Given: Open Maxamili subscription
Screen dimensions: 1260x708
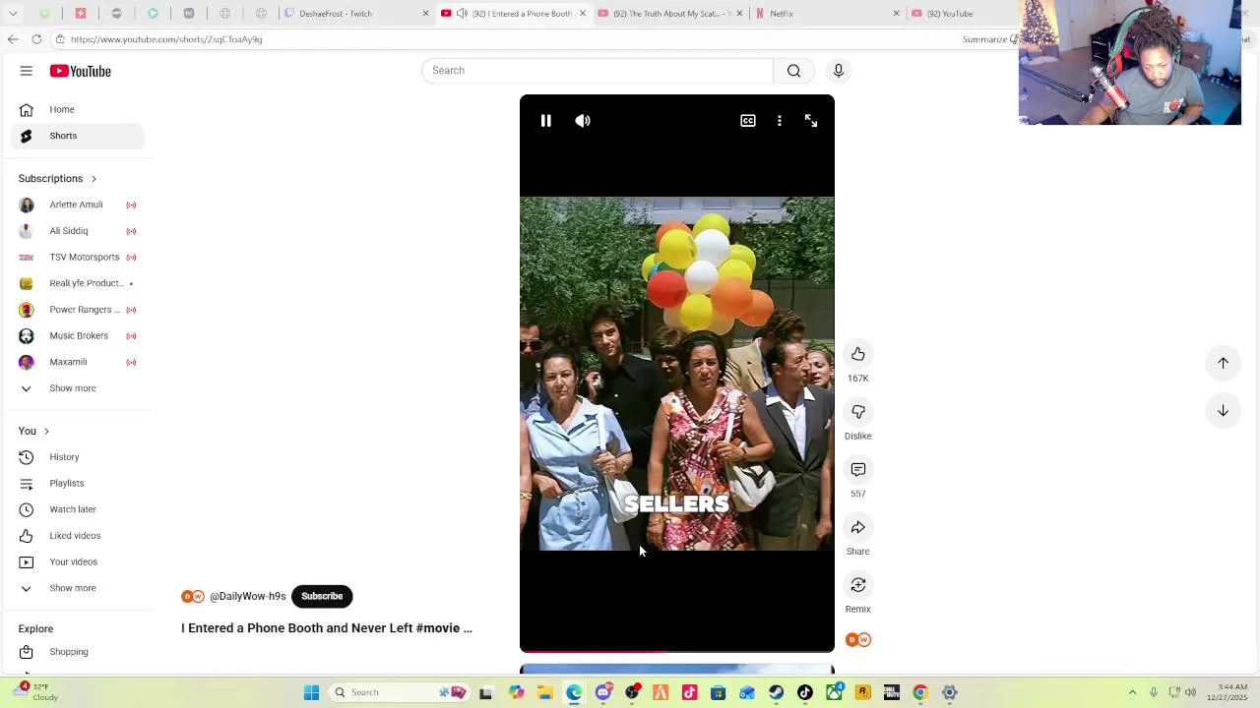Looking at the screenshot, I should point(78,362).
